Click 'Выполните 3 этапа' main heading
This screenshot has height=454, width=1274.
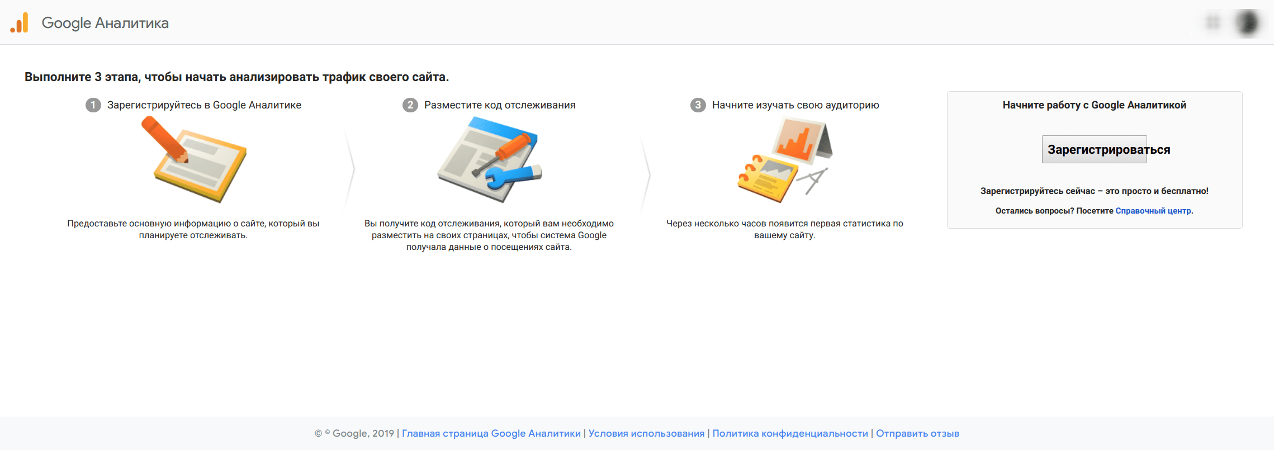coord(236,77)
